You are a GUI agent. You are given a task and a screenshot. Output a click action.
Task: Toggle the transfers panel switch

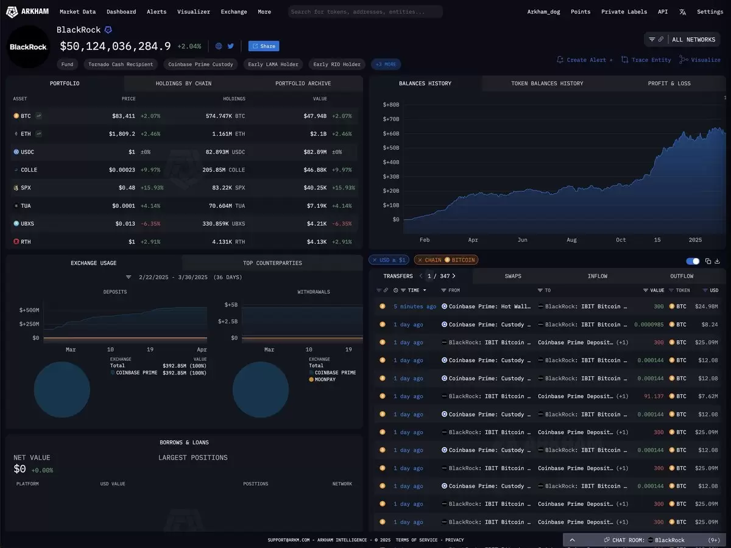pyautogui.click(x=693, y=261)
